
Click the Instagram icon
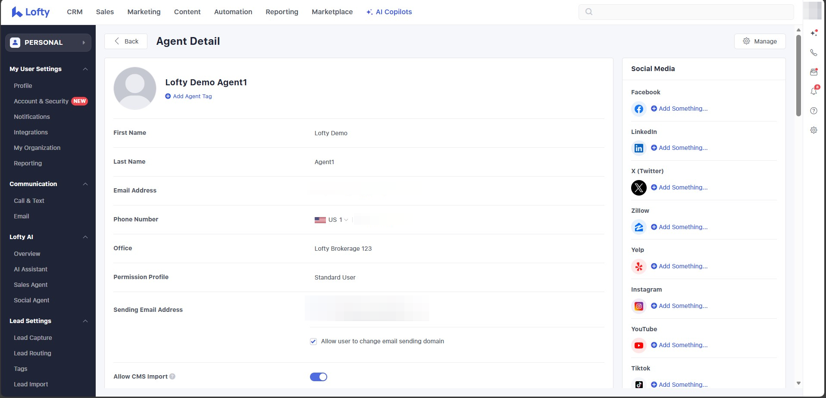click(x=639, y=306)
